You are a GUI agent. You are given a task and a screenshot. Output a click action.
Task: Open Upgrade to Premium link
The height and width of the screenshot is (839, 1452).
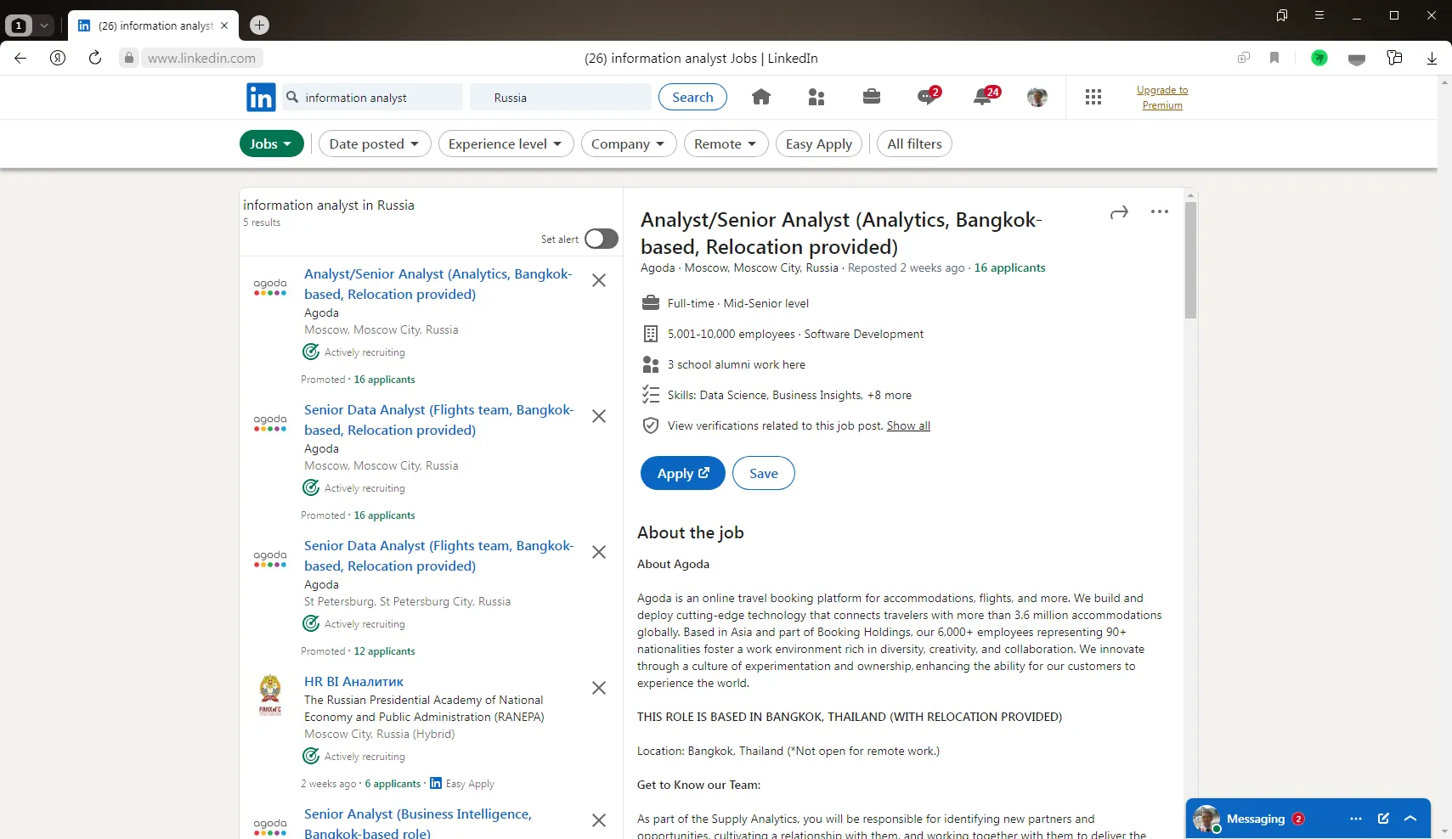1162,98
